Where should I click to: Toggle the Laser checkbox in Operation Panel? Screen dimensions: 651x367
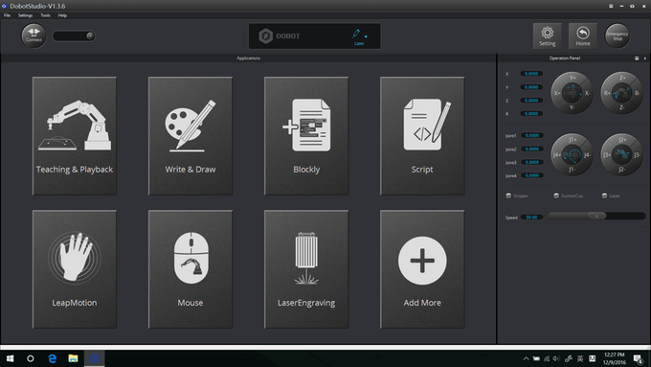[604, 195]
